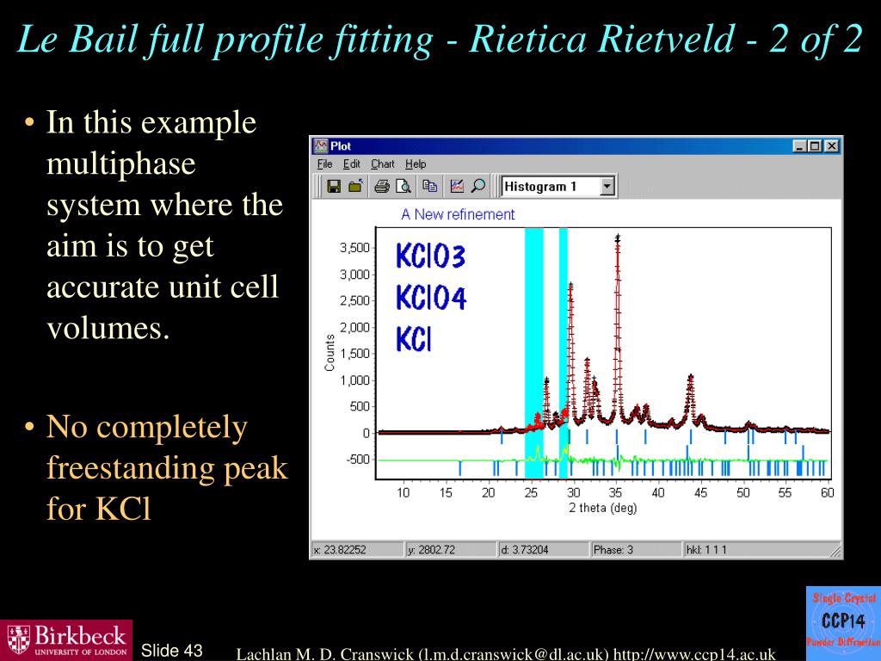Open Print Preview from the toolbar
This screenshot has width=881, height=661.
(404, 187)
